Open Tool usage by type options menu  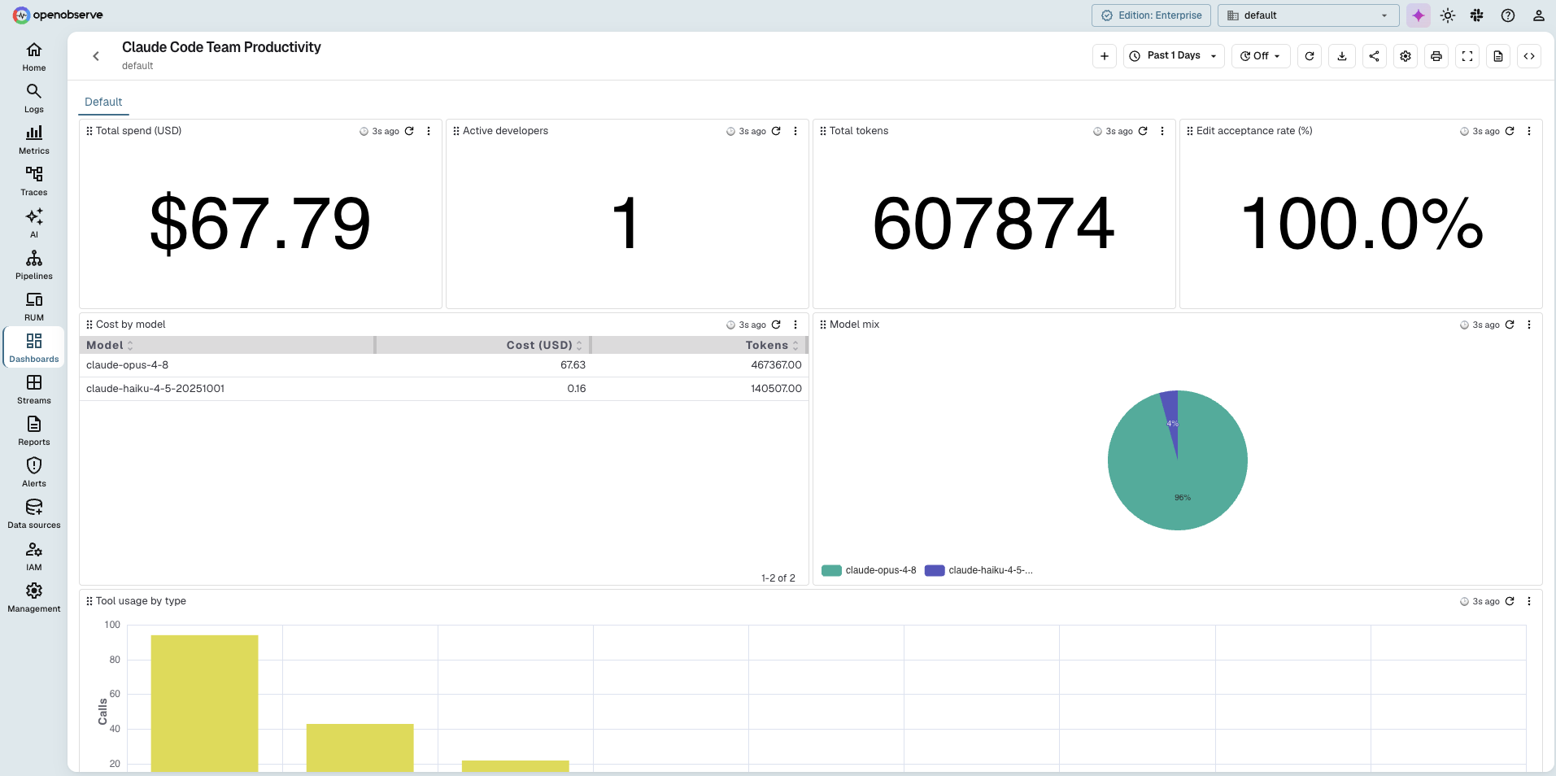[x=1529, y=601]
